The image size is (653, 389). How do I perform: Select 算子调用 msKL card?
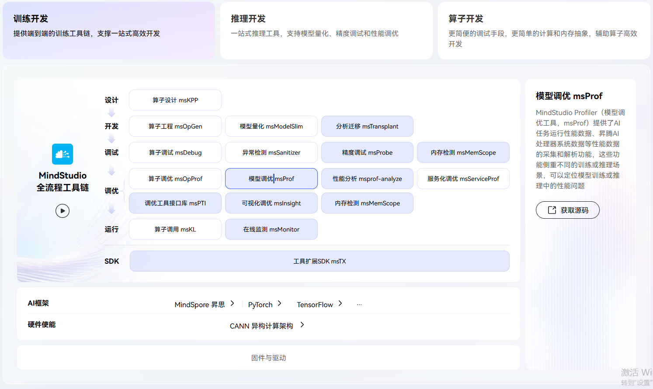175,229
